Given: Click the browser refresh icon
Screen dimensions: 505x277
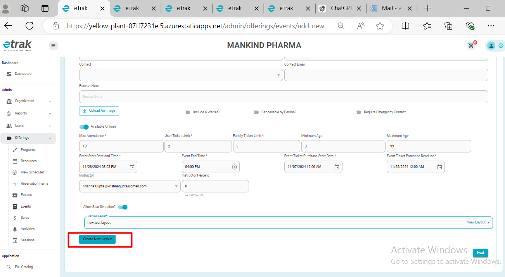Looking at the screenshot, I should pos(29,26).
